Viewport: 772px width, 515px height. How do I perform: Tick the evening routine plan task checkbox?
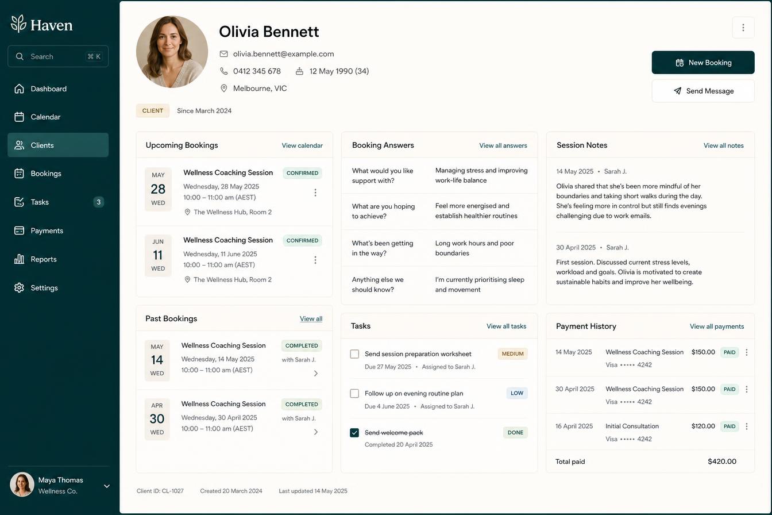pyautogui.click(x=354, y=393)
